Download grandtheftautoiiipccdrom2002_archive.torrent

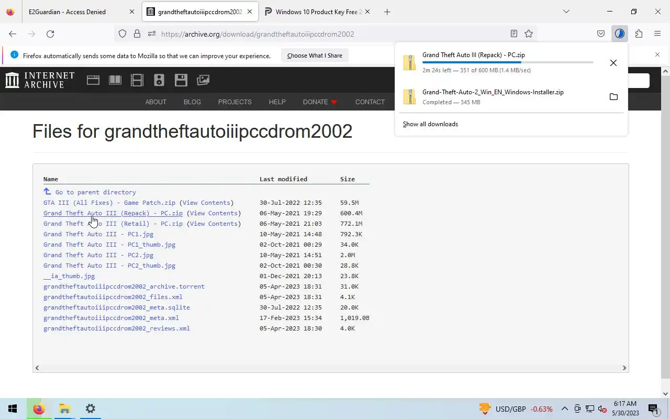(x=124, y=286)
